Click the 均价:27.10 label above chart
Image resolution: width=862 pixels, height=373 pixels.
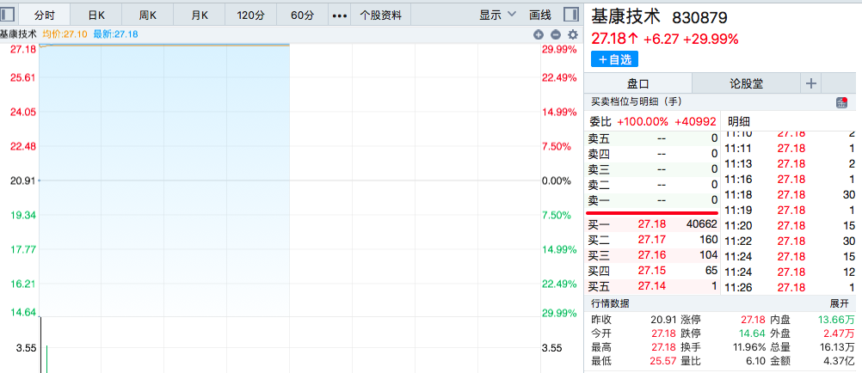tap(65, 34)
